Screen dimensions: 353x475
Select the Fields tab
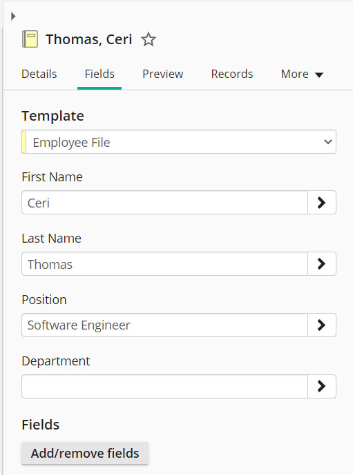coord(99,74)
